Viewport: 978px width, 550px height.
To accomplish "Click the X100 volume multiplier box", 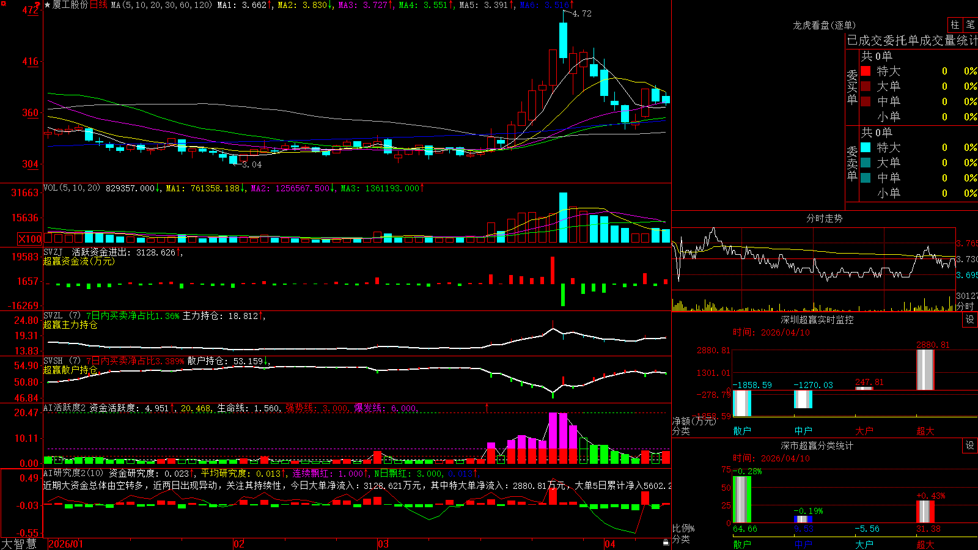I will 30,239.
